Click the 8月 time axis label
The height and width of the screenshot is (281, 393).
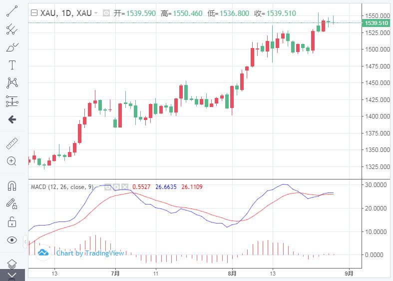click(232, 273)
